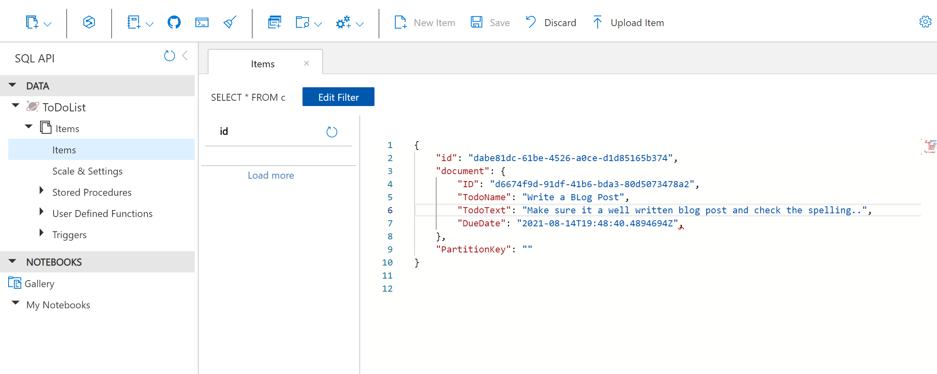937x374 pixels.
Task: Open Scale & Settings
Action: (x=87, y=171)
